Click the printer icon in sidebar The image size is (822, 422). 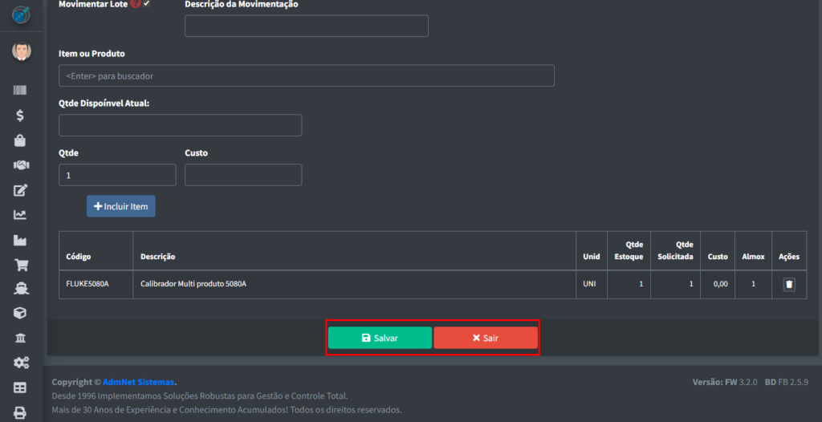click(20, 412)
